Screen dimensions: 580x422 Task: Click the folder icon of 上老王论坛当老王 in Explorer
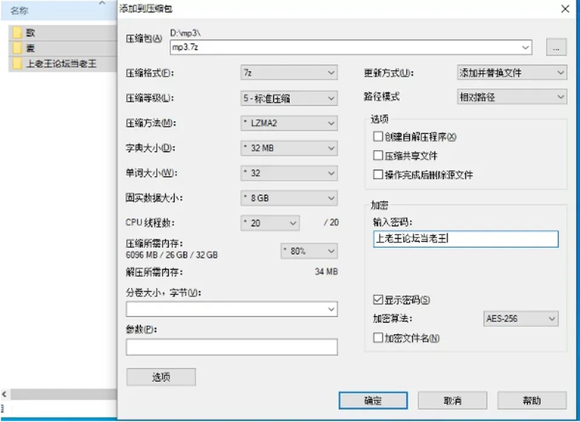[x=17, y=63]
